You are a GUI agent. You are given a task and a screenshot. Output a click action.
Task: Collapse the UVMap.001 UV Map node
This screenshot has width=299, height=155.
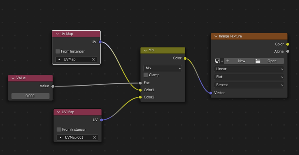59,112
